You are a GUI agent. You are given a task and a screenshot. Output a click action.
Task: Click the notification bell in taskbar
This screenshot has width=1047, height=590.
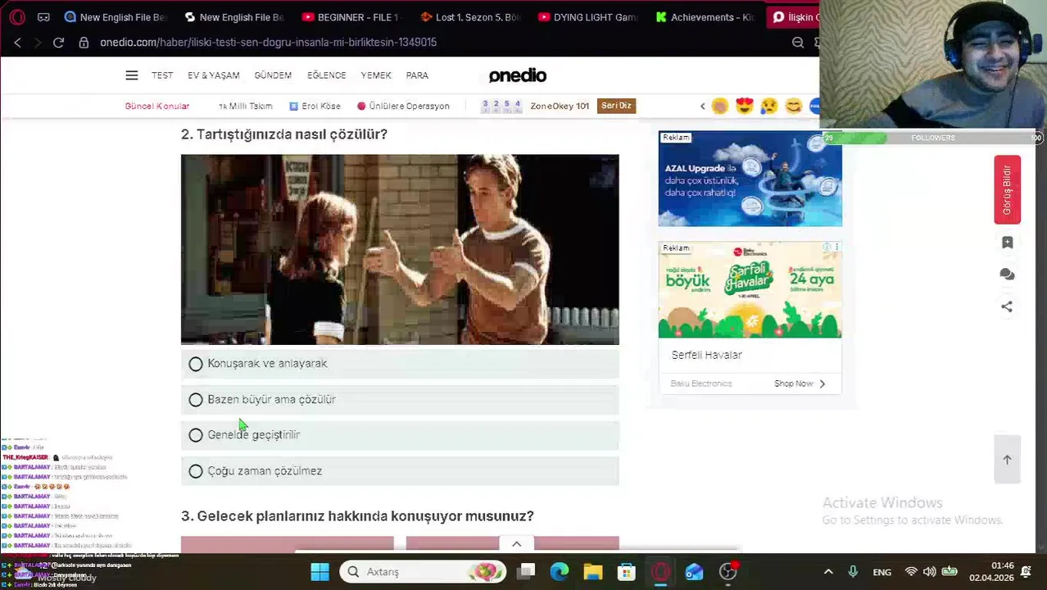click(x=1026, y=572)
